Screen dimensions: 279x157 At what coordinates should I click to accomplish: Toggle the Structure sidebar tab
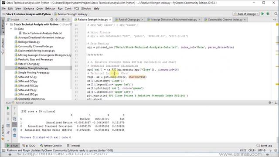click(x=3, y=46)
